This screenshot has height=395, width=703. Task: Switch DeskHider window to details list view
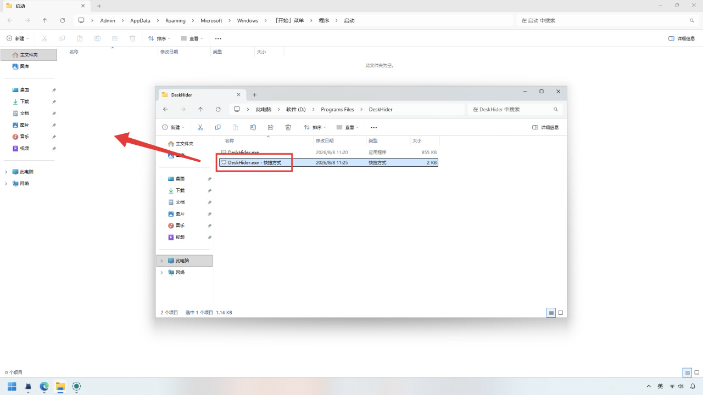tap(551, 313)
